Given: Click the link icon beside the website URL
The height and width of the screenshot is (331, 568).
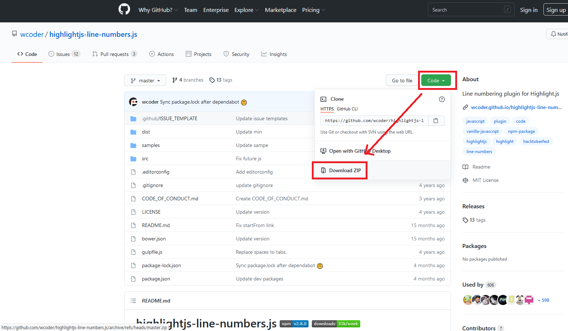Looking at the screenshot, I should click(x=465, y=107).
